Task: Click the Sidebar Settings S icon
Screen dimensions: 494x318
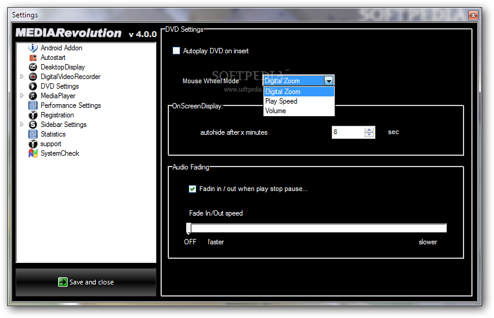Action: (x=33, y=125)
